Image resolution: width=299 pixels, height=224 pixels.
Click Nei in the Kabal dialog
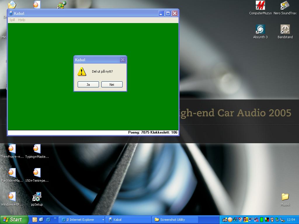(112, 84)
